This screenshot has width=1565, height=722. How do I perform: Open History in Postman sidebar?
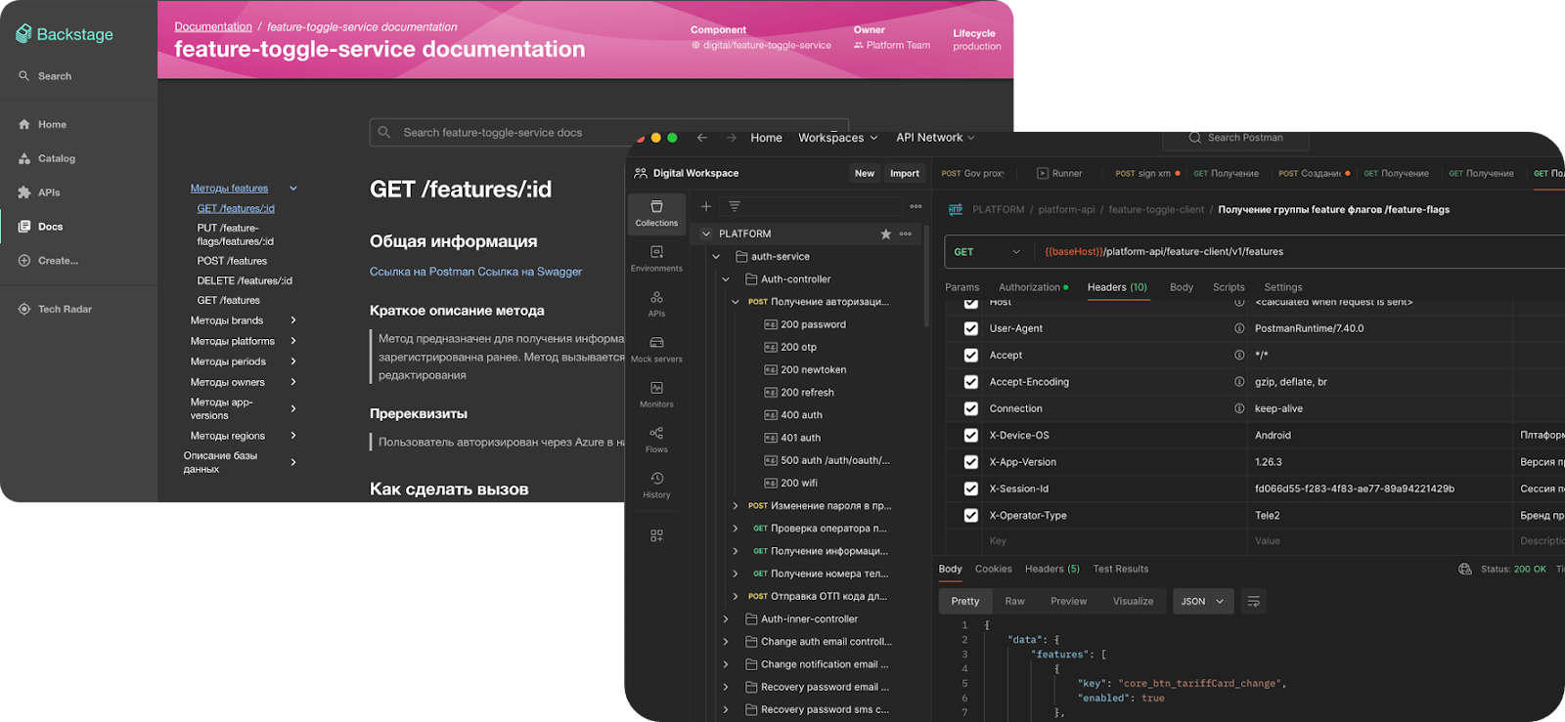pos(656,486)
